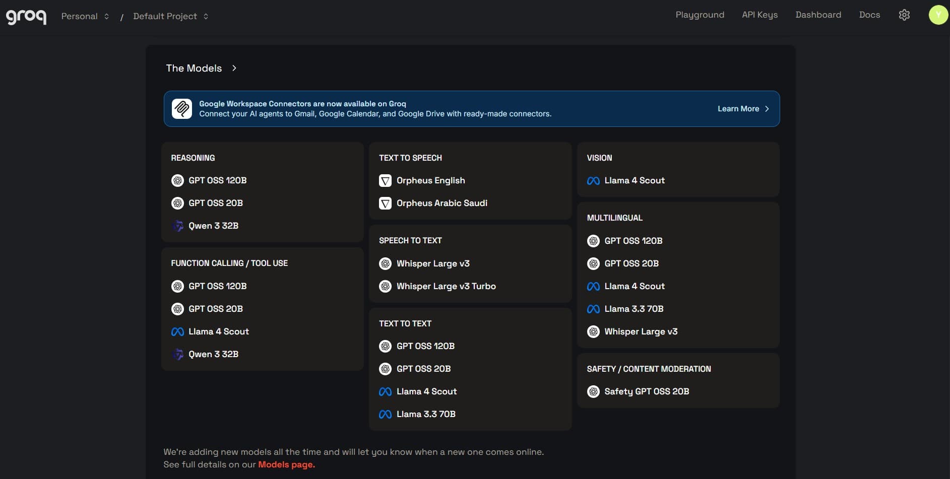Screen dimensions: 950x479
Task: Open settings via the gear icon
Action: pyautogui.click(x=904, y=15)
